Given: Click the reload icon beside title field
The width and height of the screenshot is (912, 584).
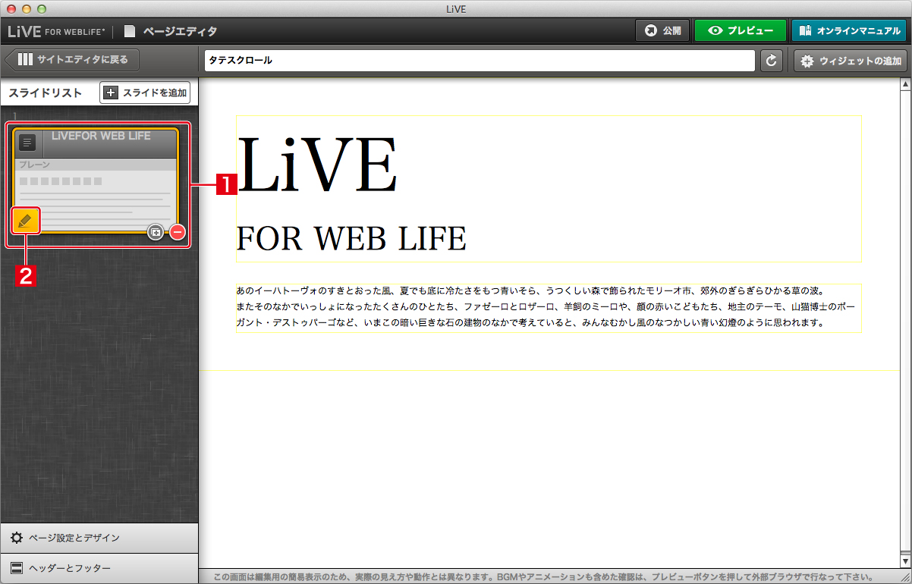Looking at the screenshot, I should [772, 61].
